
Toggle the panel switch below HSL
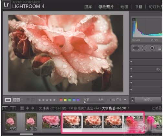click(131, 76)
